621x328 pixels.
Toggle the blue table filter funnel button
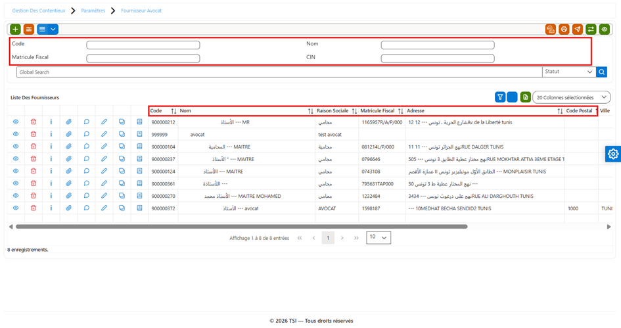(500, 97)
